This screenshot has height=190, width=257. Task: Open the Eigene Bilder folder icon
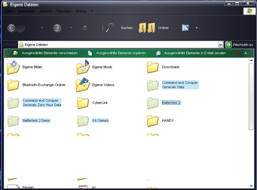click(x=13, y=67)
